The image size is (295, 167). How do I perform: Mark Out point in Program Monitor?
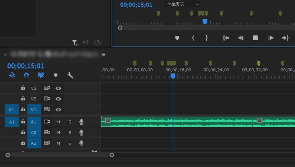pyautogui.click(x=206, y=38)
